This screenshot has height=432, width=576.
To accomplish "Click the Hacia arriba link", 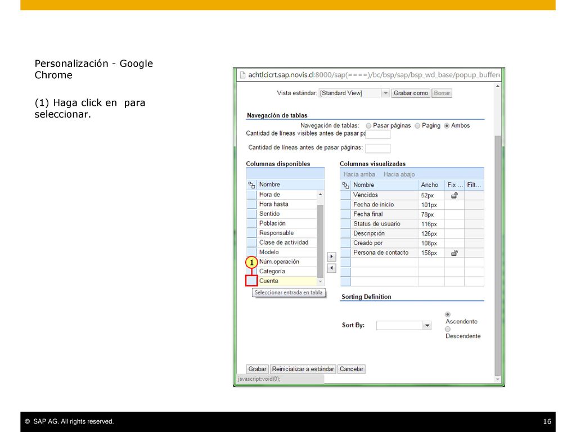I will (359, 174).
